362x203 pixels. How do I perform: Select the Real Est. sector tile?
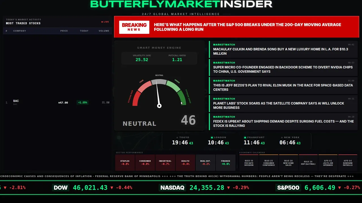click(205, 163)
